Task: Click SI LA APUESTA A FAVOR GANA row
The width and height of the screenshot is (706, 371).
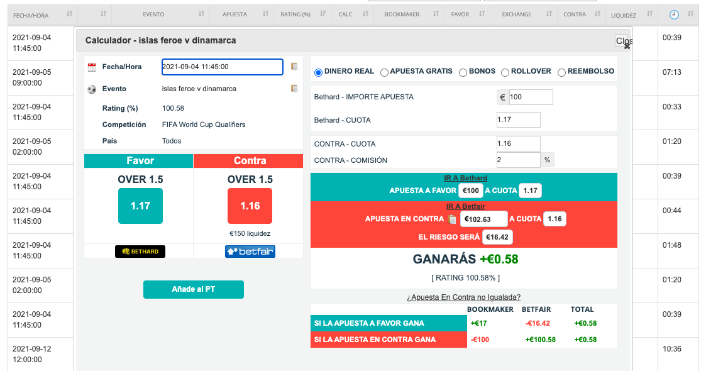Action: 389,323
